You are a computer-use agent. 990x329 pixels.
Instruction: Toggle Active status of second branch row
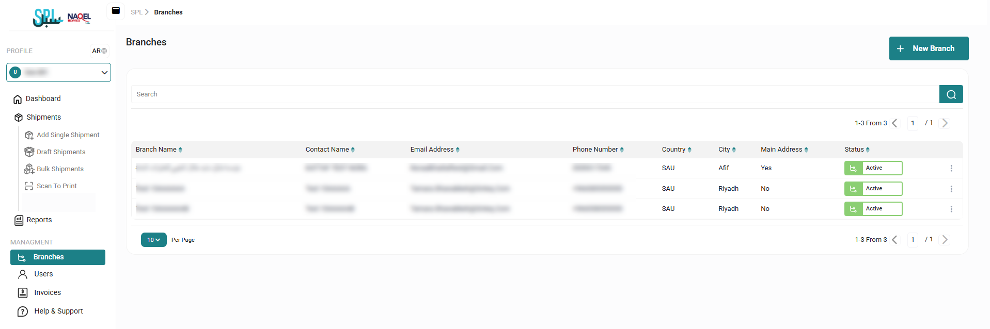click(x=873, y=189)
